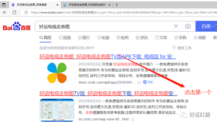217x124 pixels.
Task: Open new tab with plus icon
Action: click(117, 5)
